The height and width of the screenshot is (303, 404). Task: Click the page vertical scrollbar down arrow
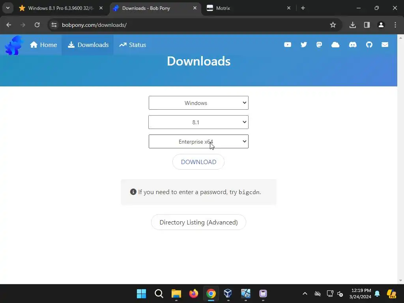tap(400, 281)
